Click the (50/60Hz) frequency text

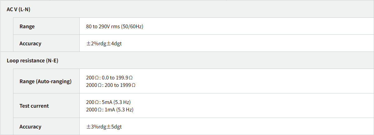133,26
